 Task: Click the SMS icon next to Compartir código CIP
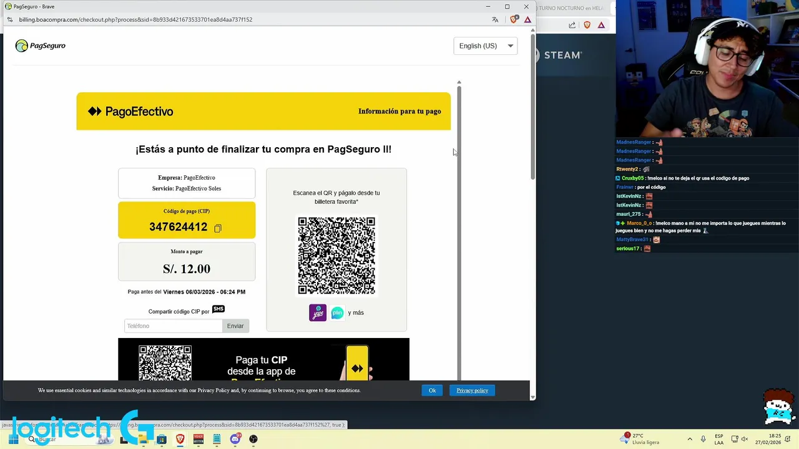point(218,309)
